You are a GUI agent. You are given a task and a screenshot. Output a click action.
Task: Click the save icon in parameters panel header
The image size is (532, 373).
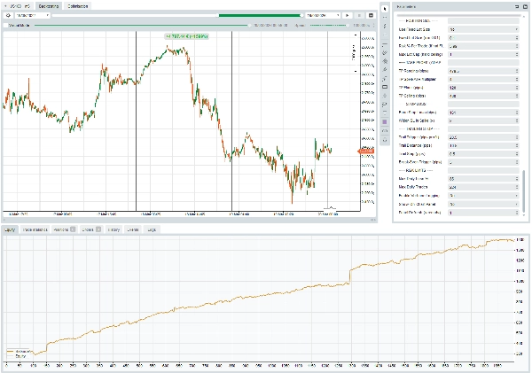click(x=525, y=7)
